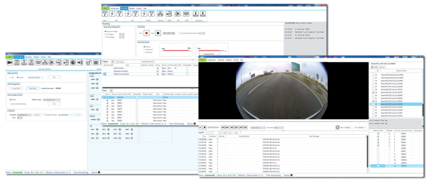Toggle Enable checkbox under Power Supply Control
Image resolution: width=429 pixels, height=182 pixels.
coord(10,100)
